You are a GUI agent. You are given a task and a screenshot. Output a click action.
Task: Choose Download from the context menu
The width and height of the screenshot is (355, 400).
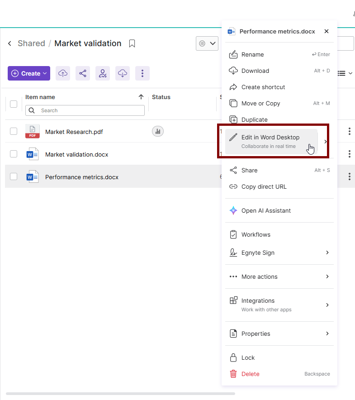[279, 71]
